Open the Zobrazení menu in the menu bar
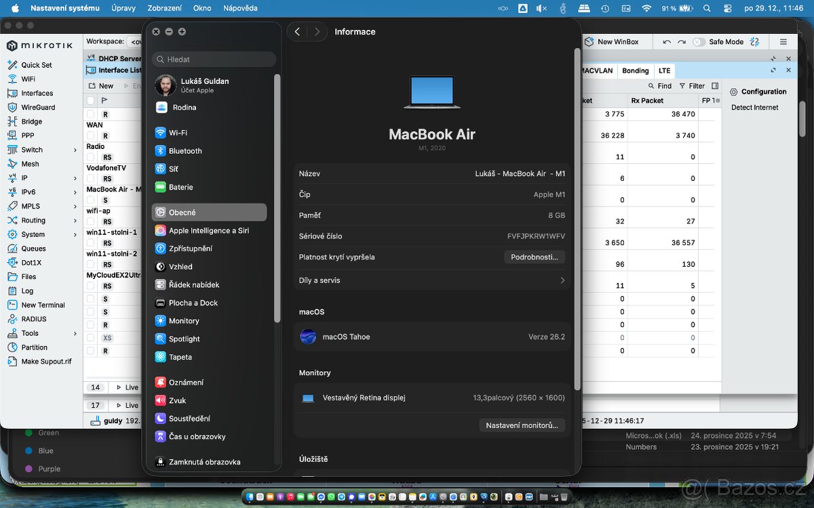This screenshot has height=508, width=814. pyautogui.click(x=164, y=8)
